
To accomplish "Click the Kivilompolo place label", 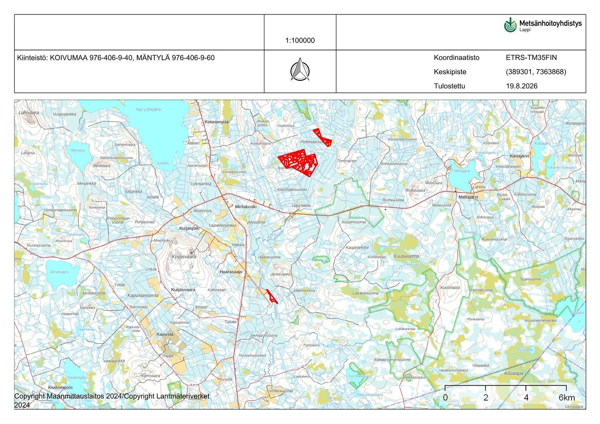I will coord(60,387).
